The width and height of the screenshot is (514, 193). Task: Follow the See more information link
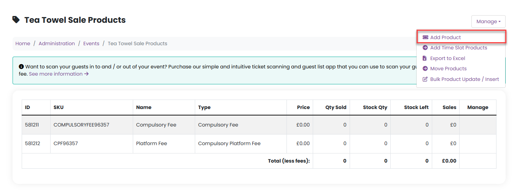click(59, 74)
